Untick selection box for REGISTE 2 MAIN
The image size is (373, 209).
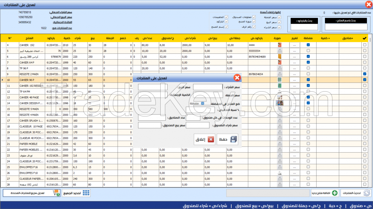(365, 74)
